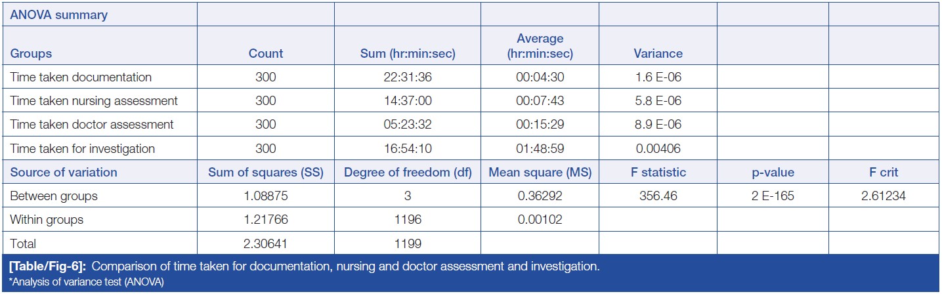
Task: Click the 'Time taken nursing assessment' row label
Action: (x=94, y=101)
